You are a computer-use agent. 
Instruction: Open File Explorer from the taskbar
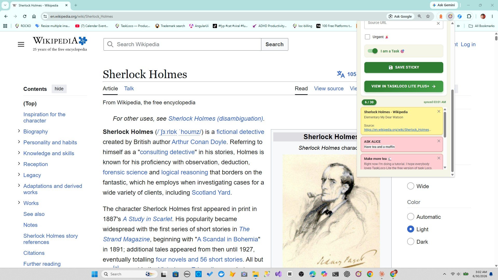256,274
